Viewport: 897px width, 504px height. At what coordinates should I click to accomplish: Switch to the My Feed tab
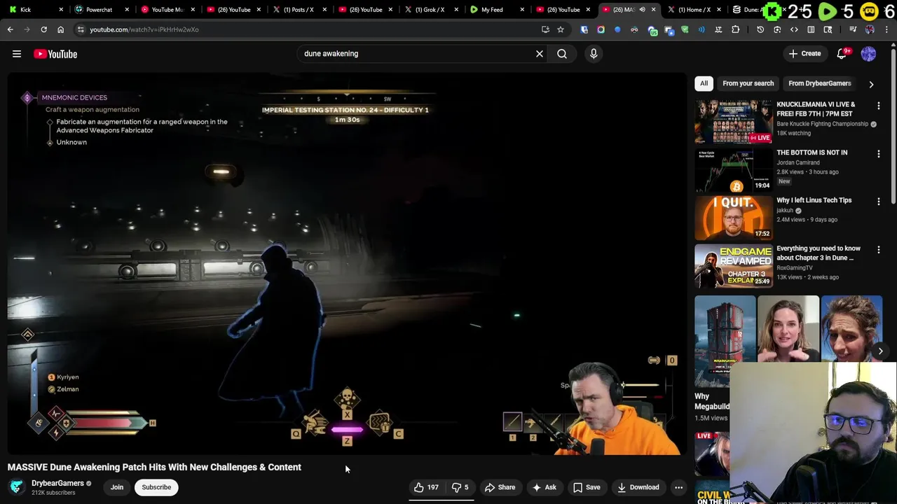click(494, 10)
